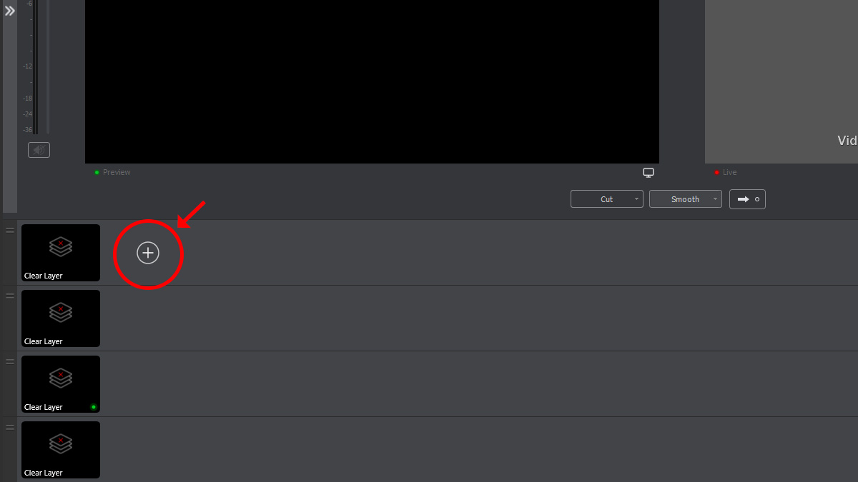Select the Clear Layer icon in second layer
Screen dimensions: 858x482
pos(61,312)
